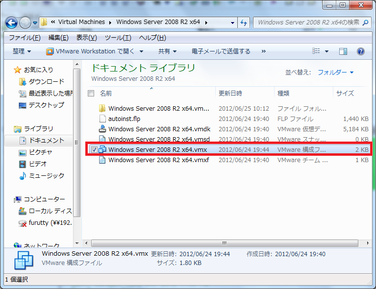Refresh the folder view
The width and height of the screenshot is (376, 289).
(x=244, y=23)
